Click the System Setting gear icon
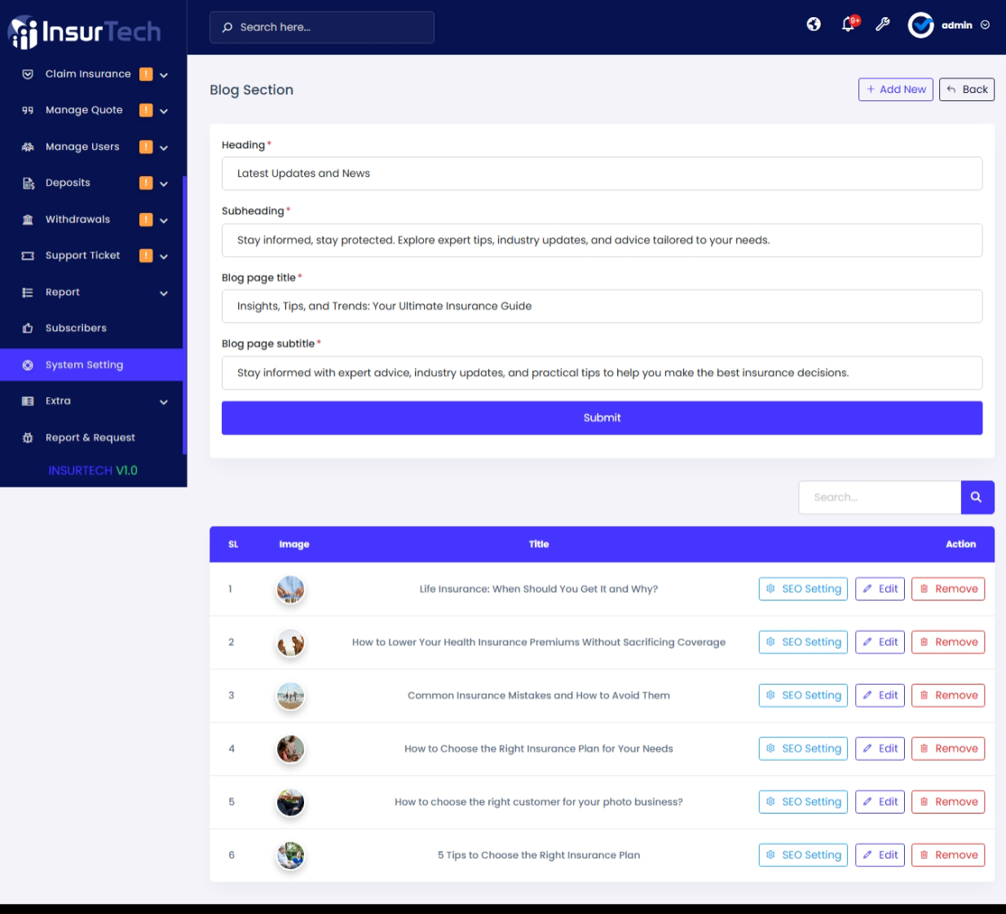Image resolution: width=1006 pixels, height=914 pixels. tap(28, 364)
